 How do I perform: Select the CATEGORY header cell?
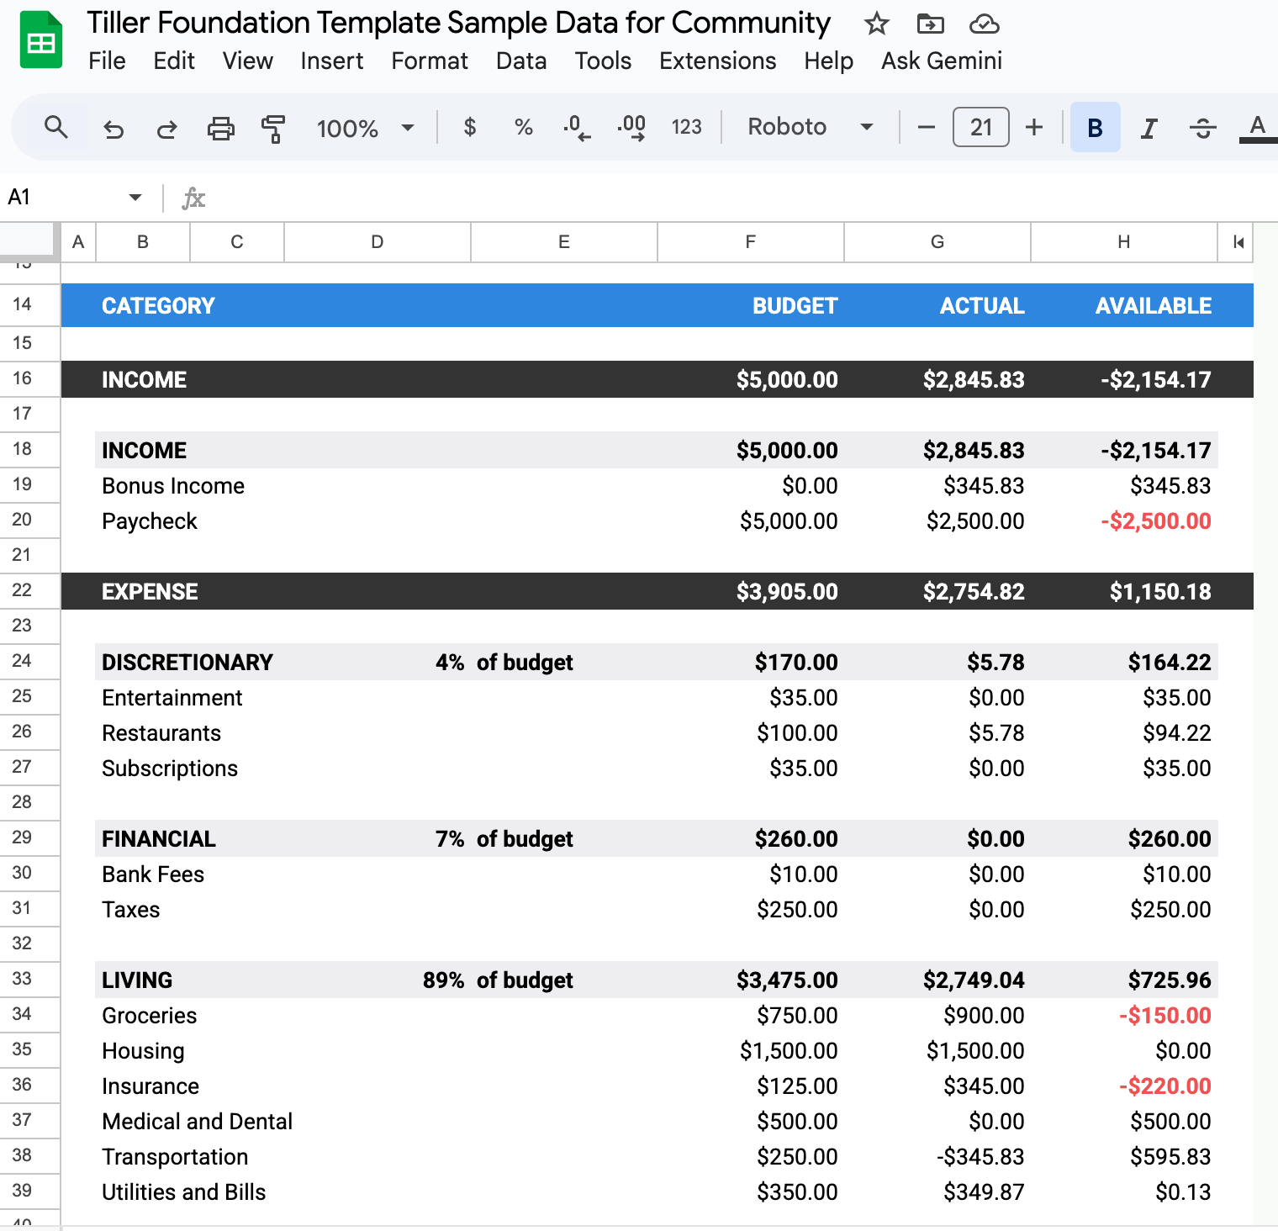(x=158, y=305)
